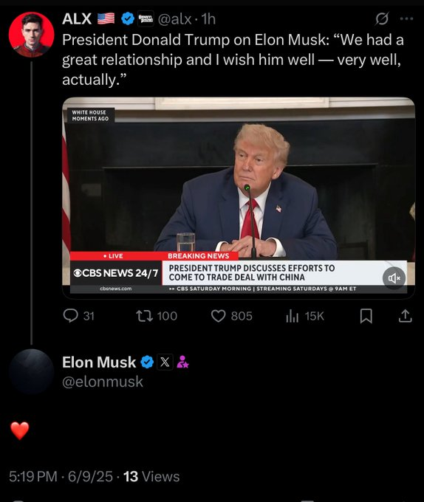This screenshot has height=502, width=424.
Task: Open the 13 Views count
Action: [151, 476]
